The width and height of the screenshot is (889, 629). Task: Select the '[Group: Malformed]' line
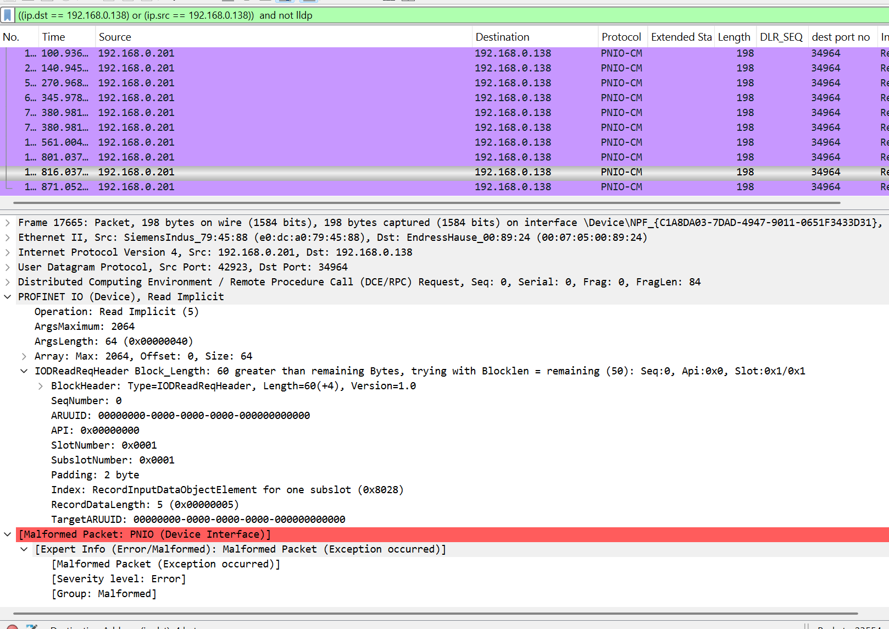(x=104, y=594)
